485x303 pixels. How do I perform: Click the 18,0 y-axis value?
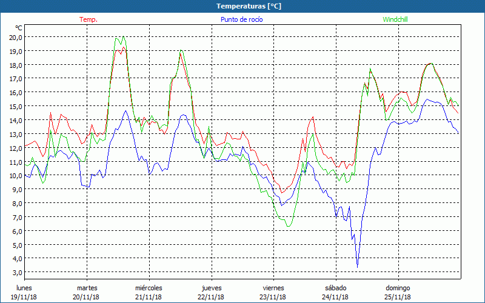coord(16,65)
